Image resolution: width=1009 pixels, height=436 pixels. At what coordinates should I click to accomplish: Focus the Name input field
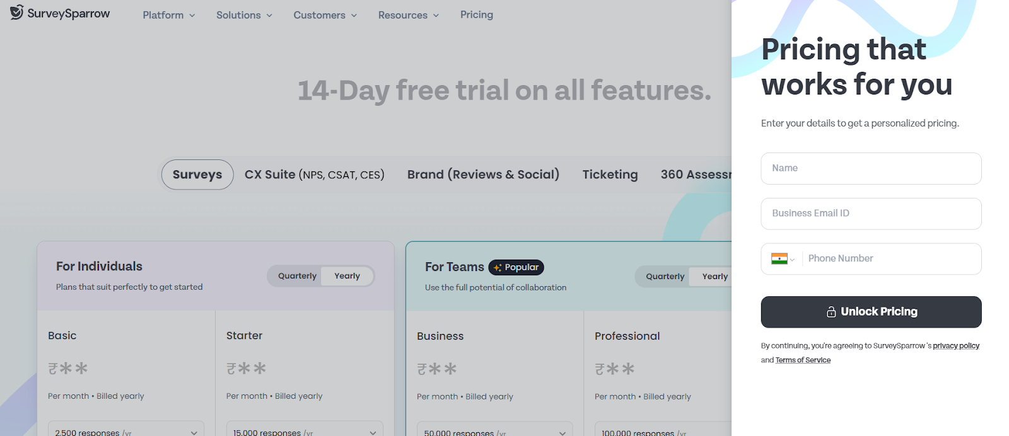pos(871,168)
